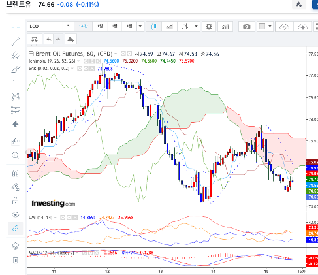Click the Brent Oil Futures chart title
Screen dimensions: 318x275
pyautogui.click(x=74, y=54)
